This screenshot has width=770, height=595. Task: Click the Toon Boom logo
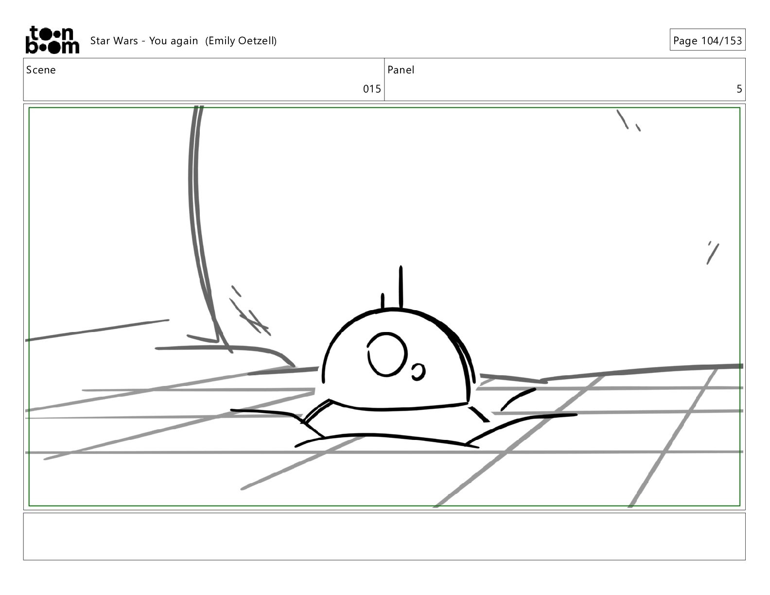click(x=52, y=40)
